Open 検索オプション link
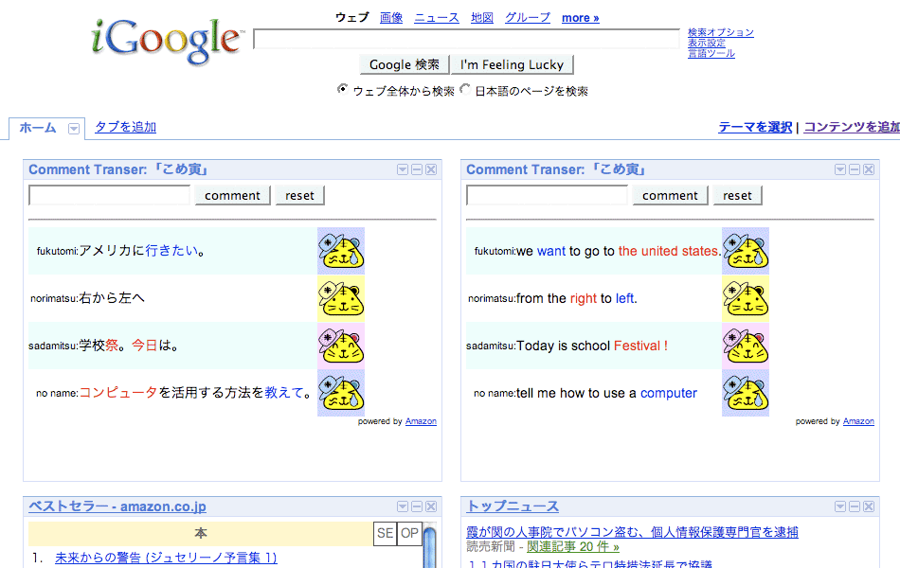 (x=721, y=33)
